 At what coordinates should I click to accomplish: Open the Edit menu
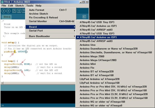point(11,6)
